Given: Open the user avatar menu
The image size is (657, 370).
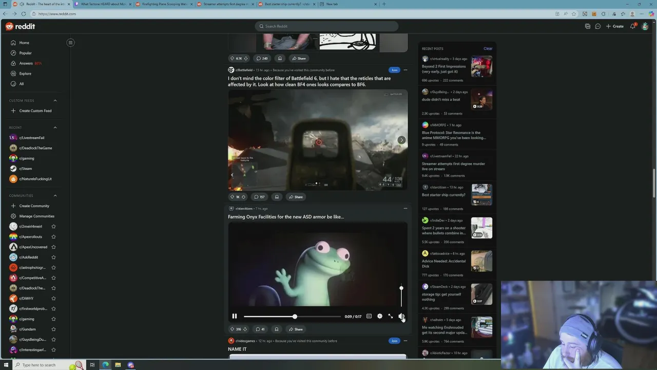Looking at the screenshot, I should pos(645,26).
